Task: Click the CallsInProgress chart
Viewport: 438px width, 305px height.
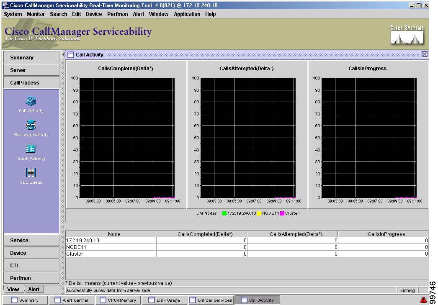Action: (x=369, y=138)
